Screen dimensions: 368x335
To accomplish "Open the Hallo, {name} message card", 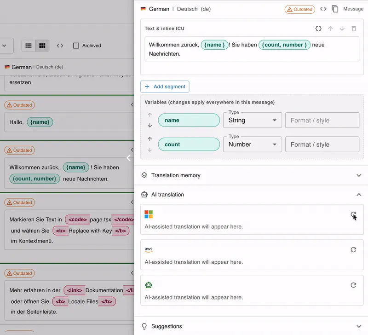I will pos(69,122).
